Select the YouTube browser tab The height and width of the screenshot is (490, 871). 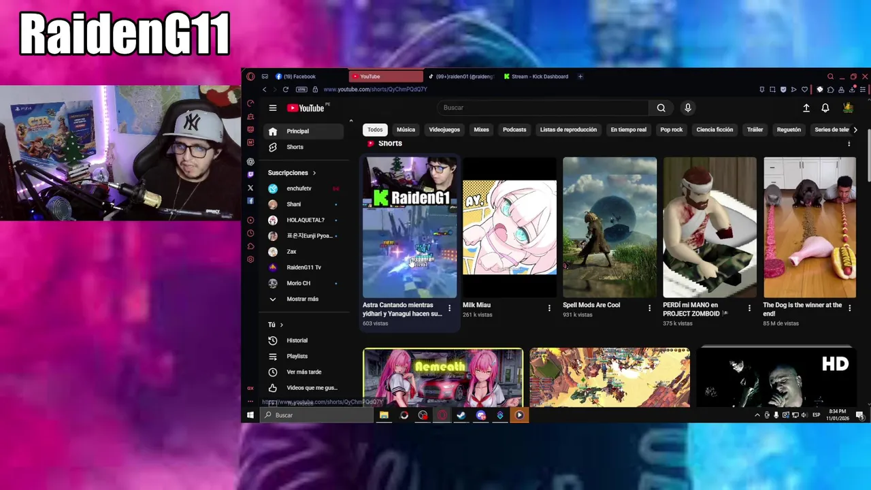(385, 76)
